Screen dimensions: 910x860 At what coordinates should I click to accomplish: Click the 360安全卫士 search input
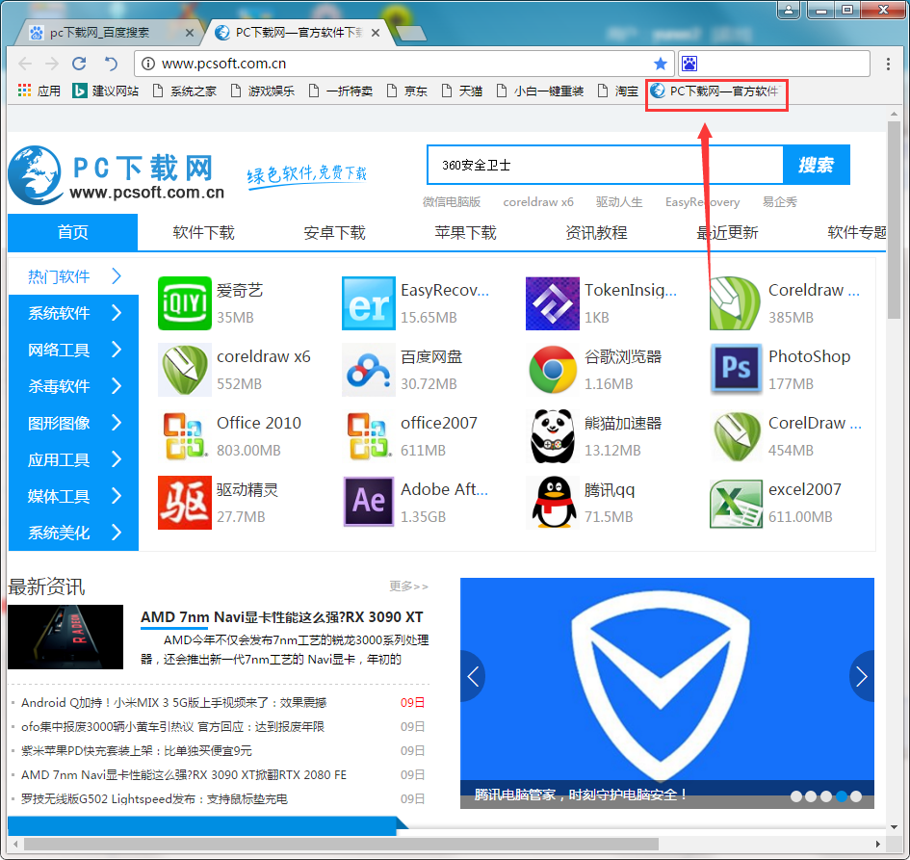[x=605, y=165]
